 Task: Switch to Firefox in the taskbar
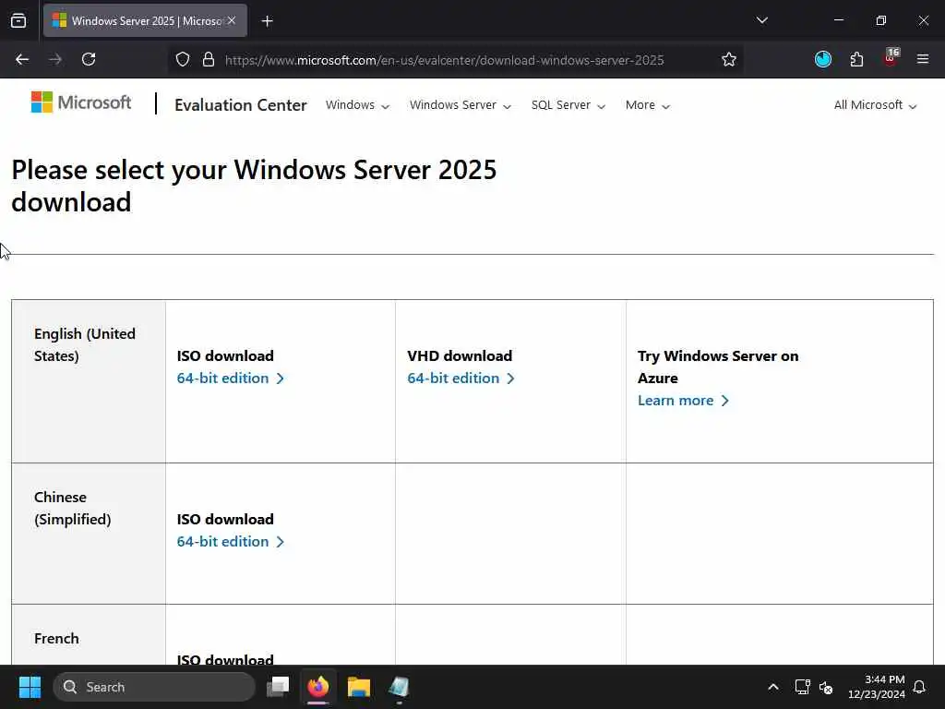pos(318,687)
